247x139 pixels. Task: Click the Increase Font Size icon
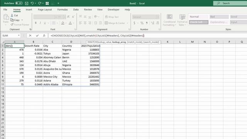(x=68, y=17)
